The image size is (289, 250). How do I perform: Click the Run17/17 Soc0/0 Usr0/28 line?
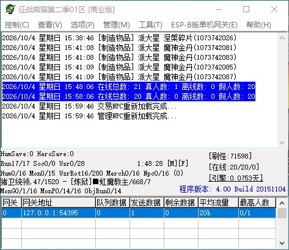[42, 163]
